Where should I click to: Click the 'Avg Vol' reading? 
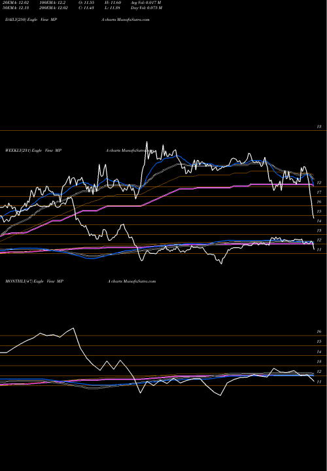[x=146, y=3]
